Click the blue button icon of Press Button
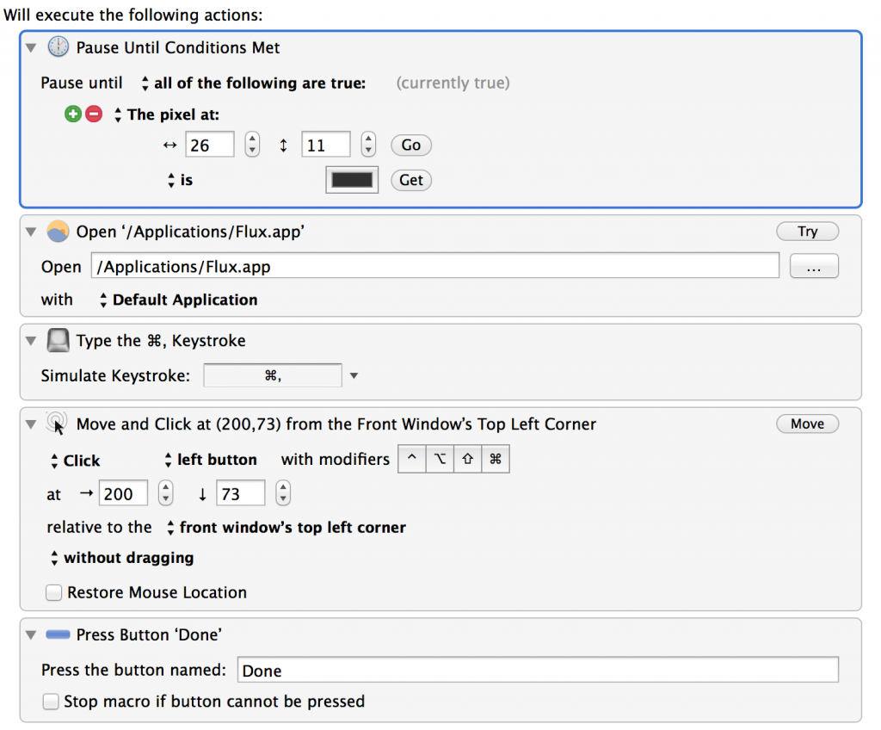 coord(58,634)
